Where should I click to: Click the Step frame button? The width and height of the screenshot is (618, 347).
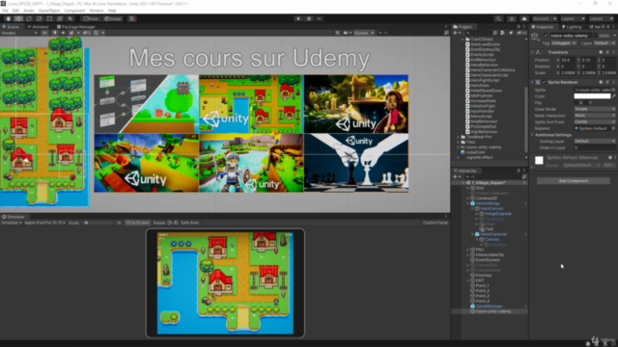320,18
